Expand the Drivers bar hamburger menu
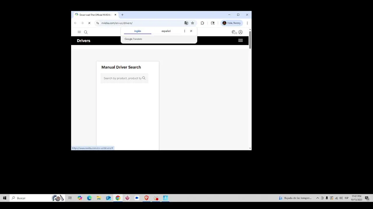373x209 pixels. 240,41
